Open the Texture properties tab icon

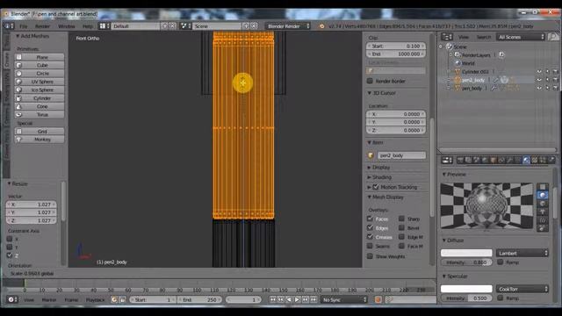pyautogui.click(x=535, y=160)
